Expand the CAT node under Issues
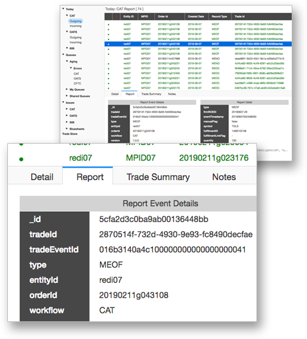 pos(67,109)
